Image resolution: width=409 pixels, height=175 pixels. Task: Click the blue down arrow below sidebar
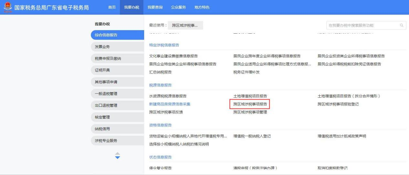click(x=117, y=158)
